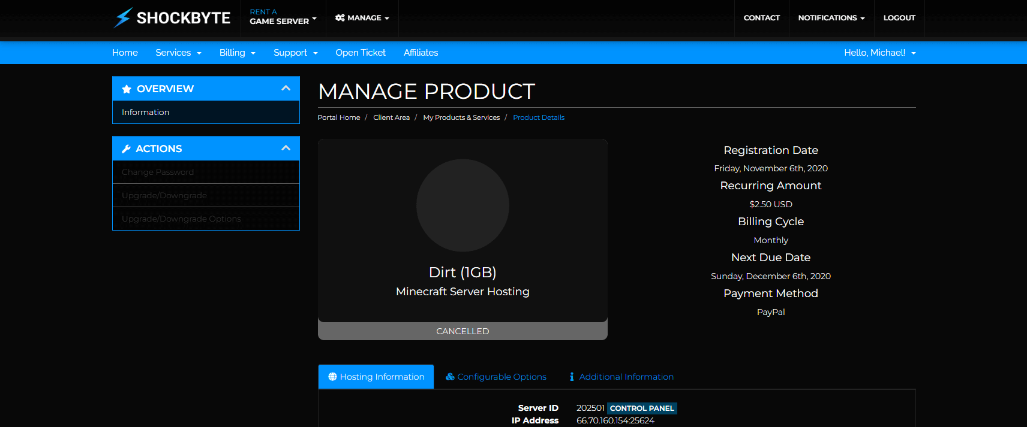Open the Billing menu
The height and width of the screenshot is (427, 1027).
pyautogui.click(x=237, y=53)
